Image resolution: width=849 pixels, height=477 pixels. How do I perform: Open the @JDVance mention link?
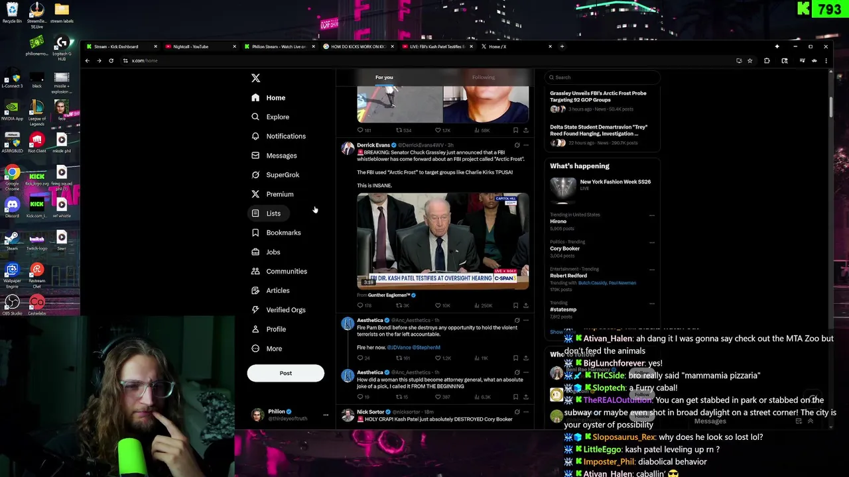pos(399,347)
